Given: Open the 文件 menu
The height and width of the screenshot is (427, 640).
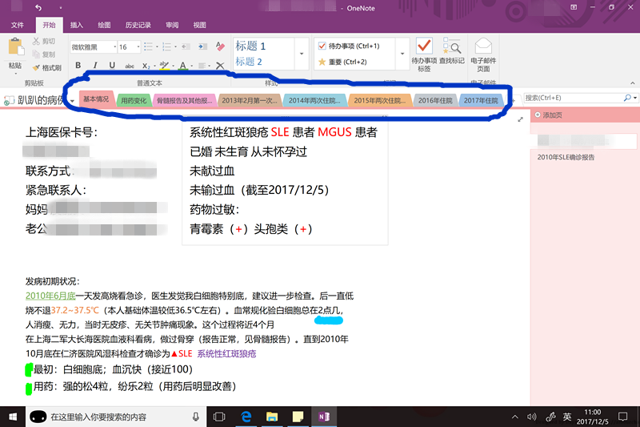Looking at the screenshot, I should (17, 25).
